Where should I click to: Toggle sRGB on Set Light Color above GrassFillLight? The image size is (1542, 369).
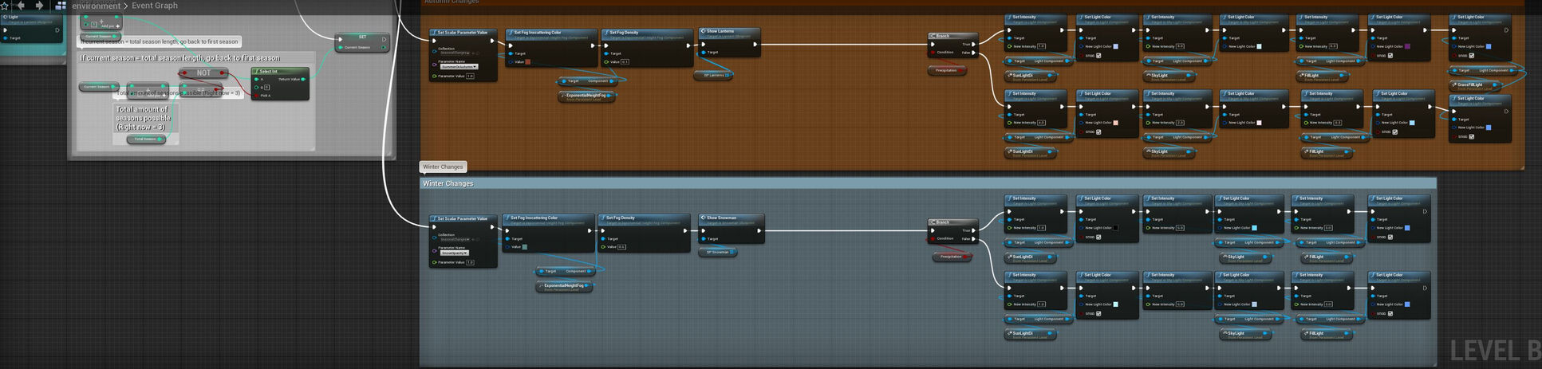pyautogui.click(x=1472, y=56)
